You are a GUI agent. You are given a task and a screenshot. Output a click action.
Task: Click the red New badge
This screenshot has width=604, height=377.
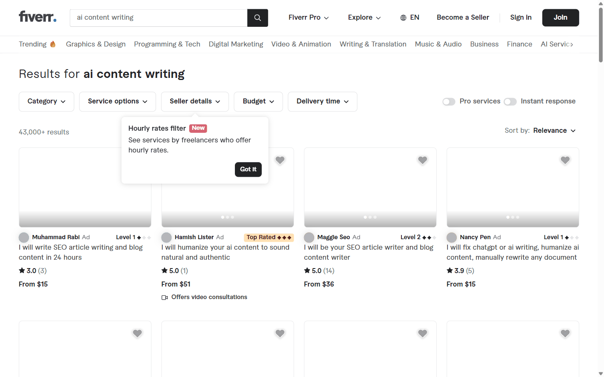(x=198, y=128)
